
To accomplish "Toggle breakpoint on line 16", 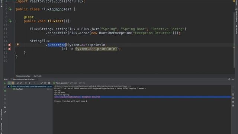I will tap(10, 49).
